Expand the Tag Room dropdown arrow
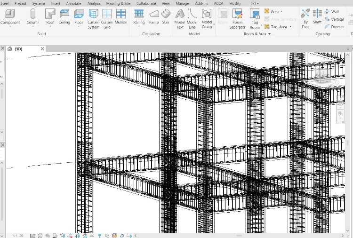Screen dimensions: 353x238 coord(262,25)
